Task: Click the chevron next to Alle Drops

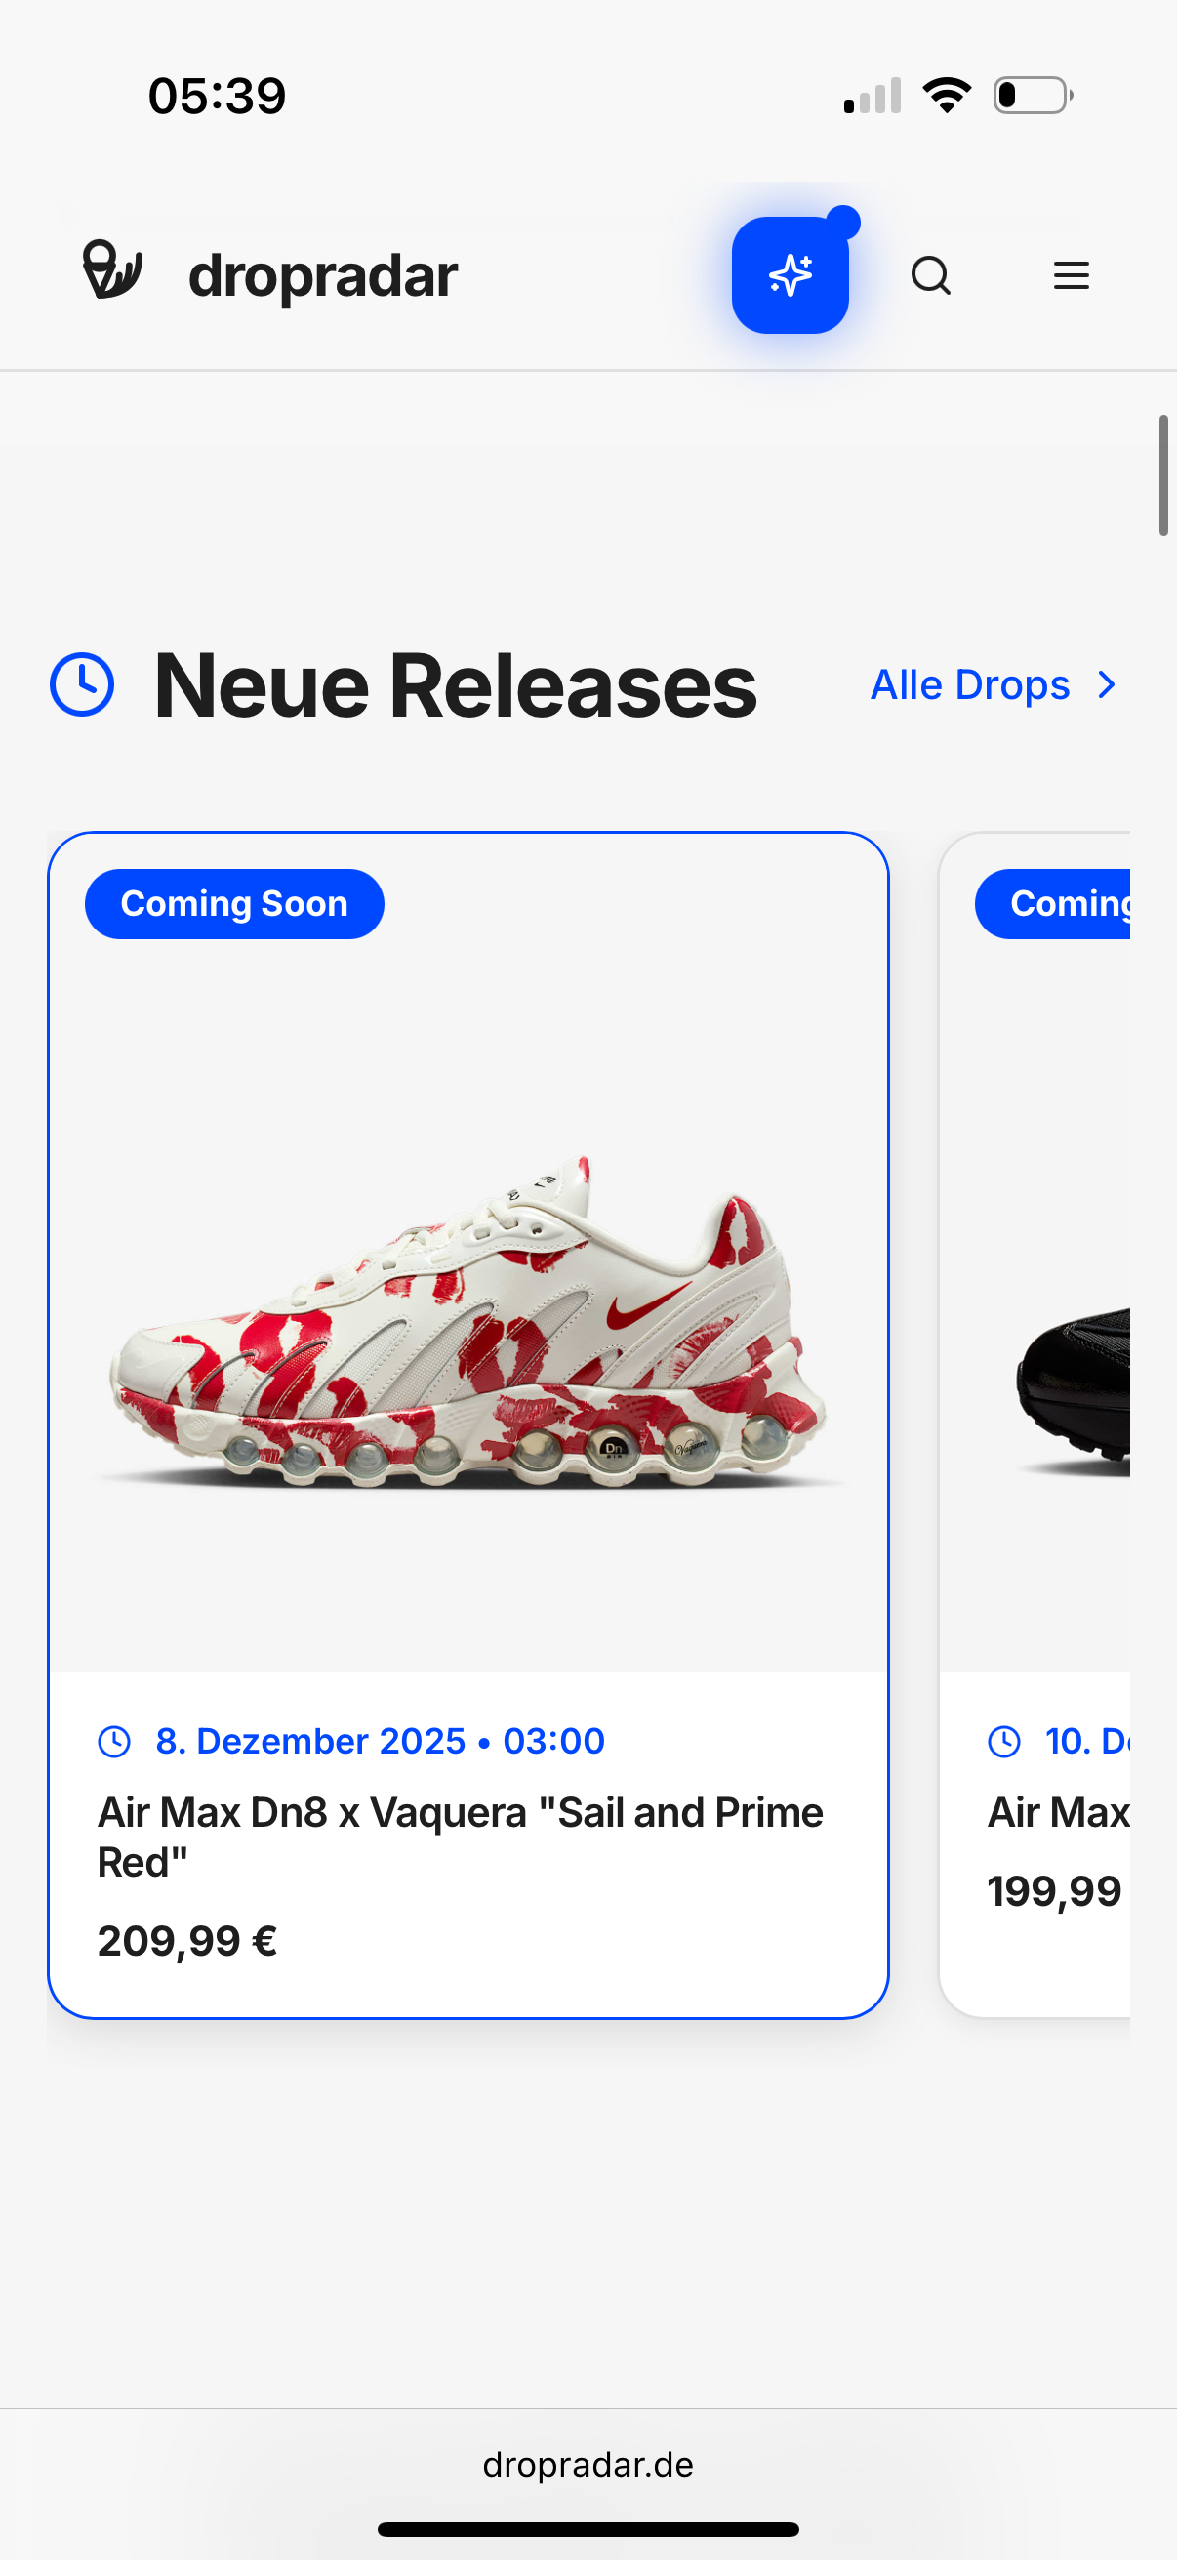Action: point(1107,684)
